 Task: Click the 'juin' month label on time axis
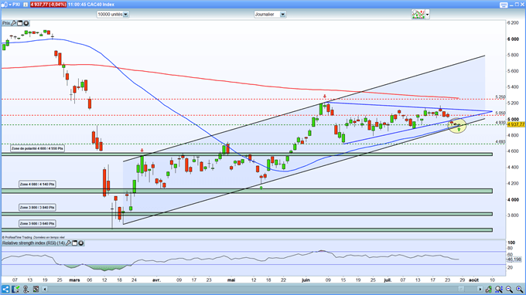click(x=306, y=280)
